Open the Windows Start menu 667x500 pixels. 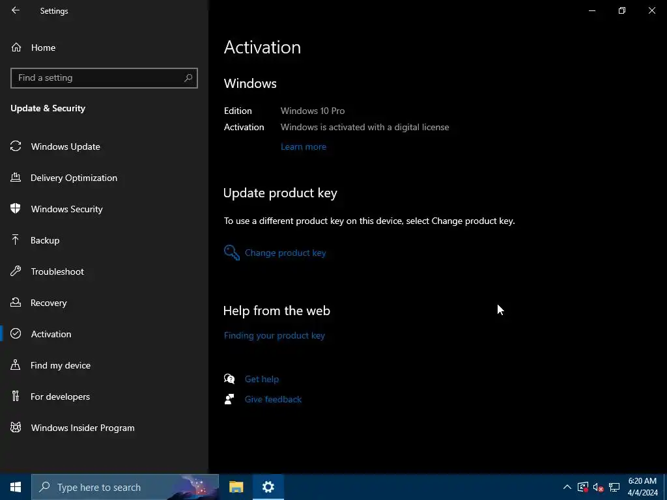(16, 487)
